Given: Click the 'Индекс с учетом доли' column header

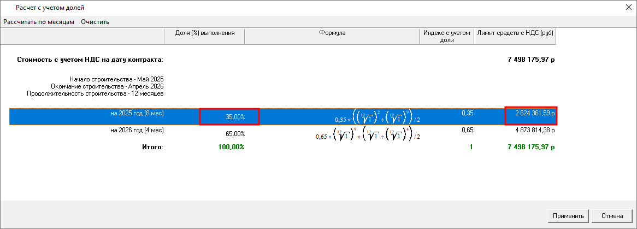Looking at the screenshot, I should tap(446, 36).
